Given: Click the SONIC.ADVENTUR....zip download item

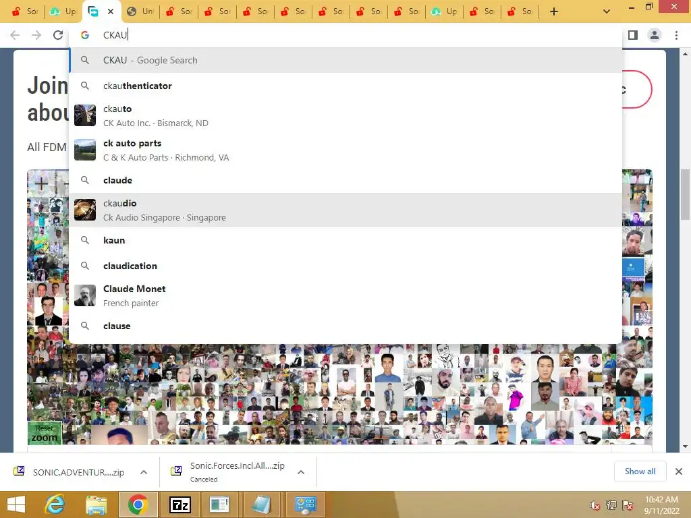Looking at the screenshot, I should (78, 472).
